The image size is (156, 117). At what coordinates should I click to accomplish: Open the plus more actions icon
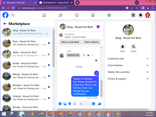tap(60, 104)
